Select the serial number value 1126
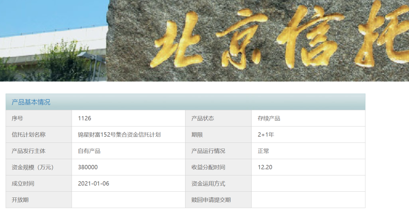The image size is (409, 216). 84,119
